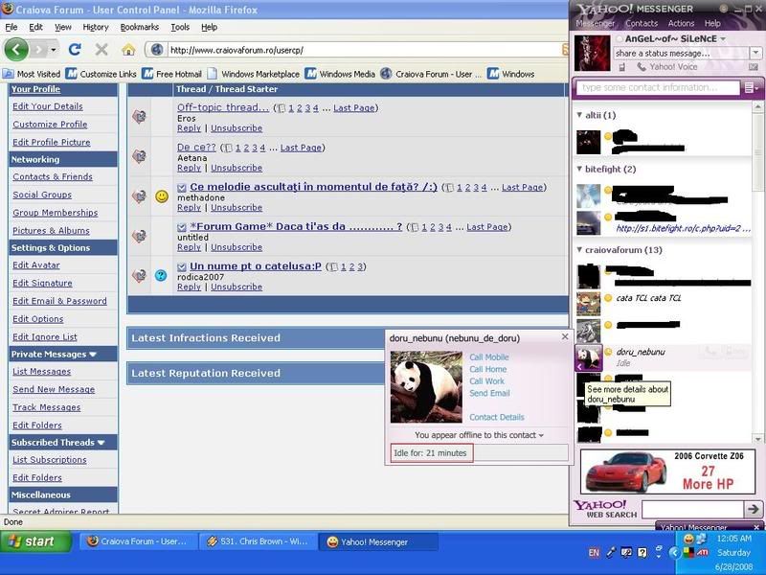Open the Firefox Tools menu
The height and width of the screenshot is (575, 766).
coord(180,28)
